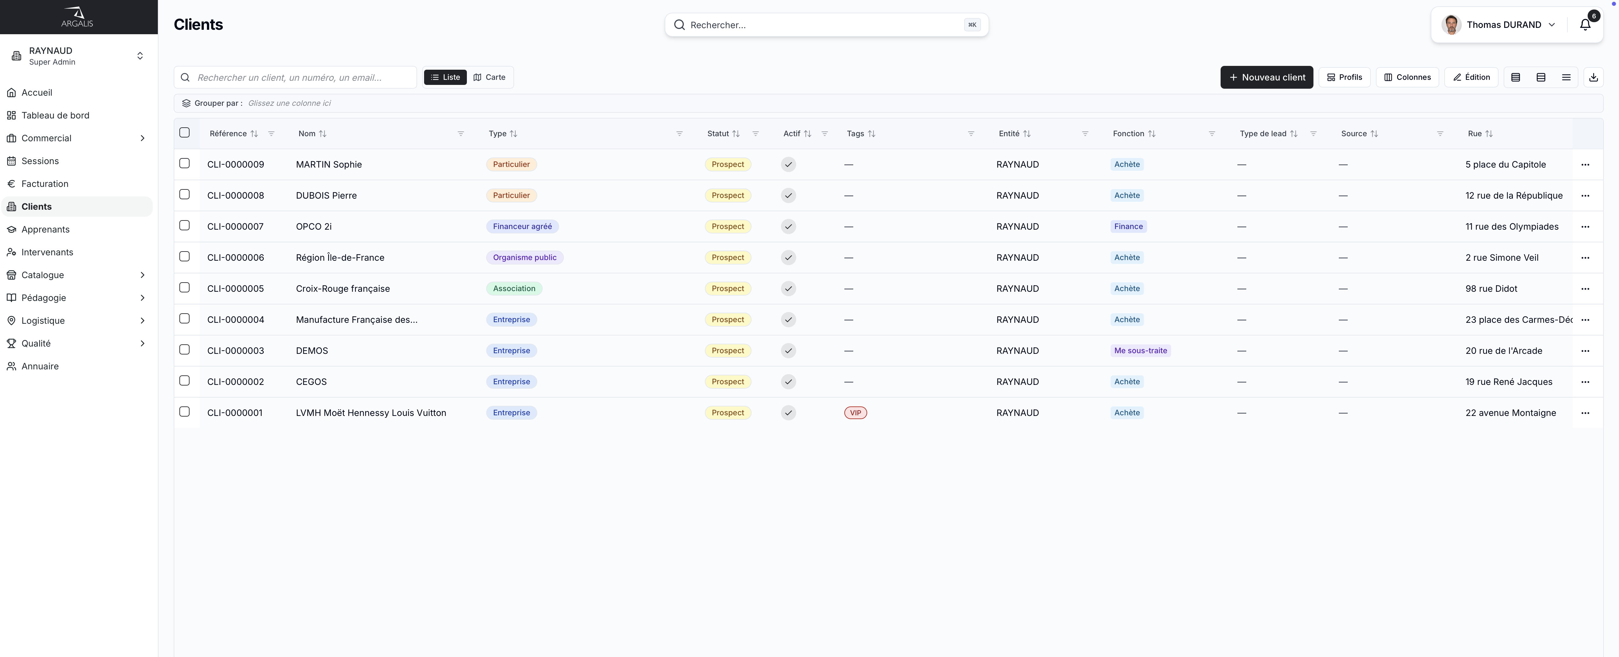
Task: Check the box for CLI-0000005
Action: click(x=184, y=288)
